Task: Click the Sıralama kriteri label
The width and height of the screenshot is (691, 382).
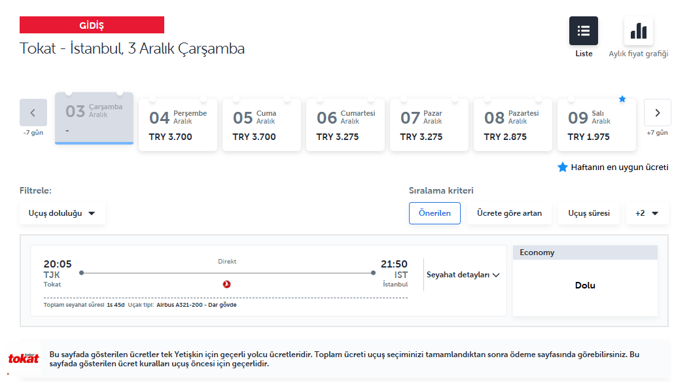Action: (441, 191)
